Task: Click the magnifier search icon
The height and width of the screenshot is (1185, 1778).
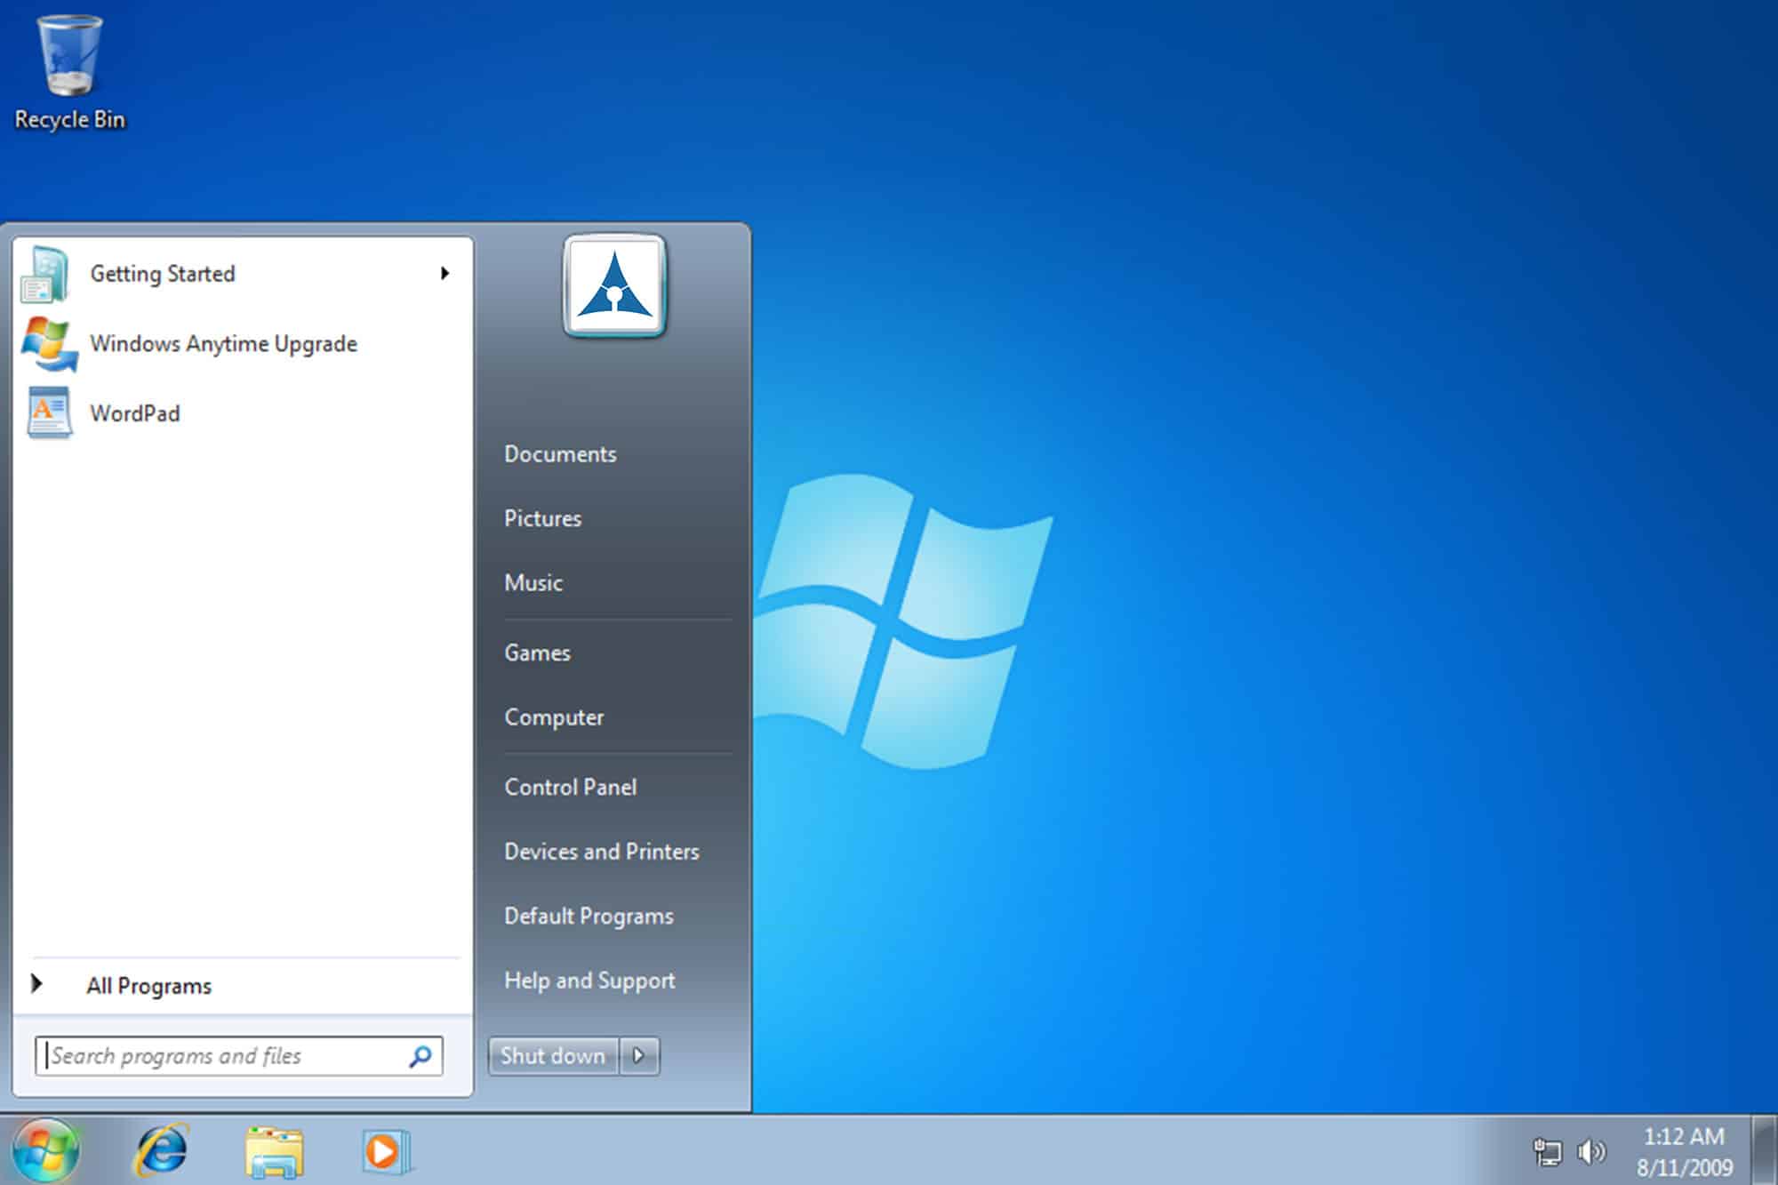Action: click(420, 1056)
